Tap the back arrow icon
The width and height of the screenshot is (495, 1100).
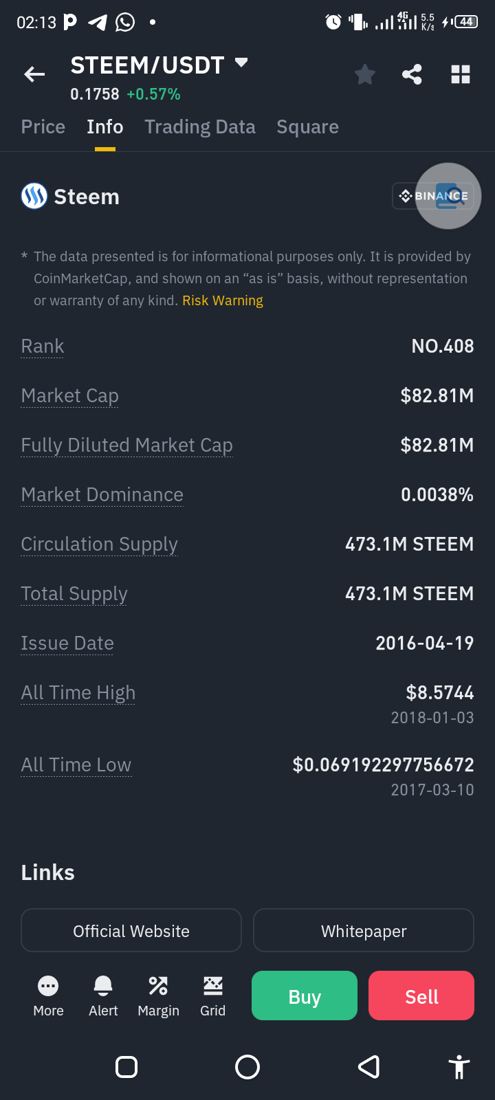click(34, 74)
